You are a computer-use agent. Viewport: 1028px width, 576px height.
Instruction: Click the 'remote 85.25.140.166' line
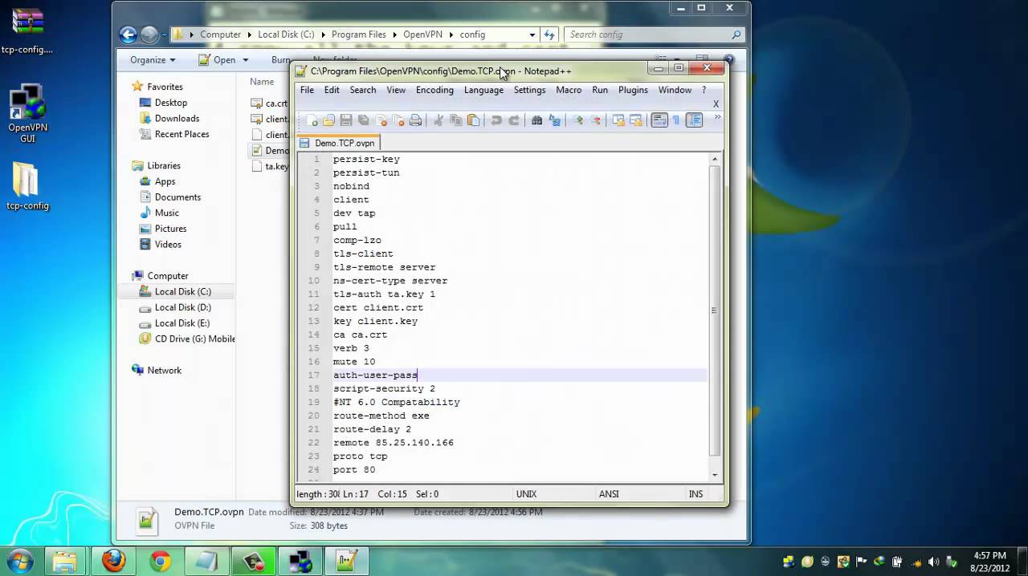394,443
